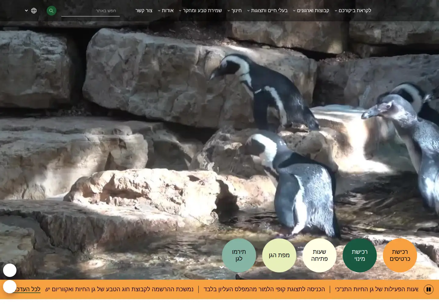Open the שעות פתיחה circle button
The width and height of the screenshot is (439, 304).
tap(319, 255)
